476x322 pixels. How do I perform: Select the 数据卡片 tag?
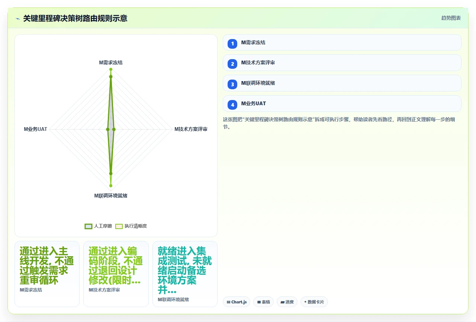click(x=314, y=302)
